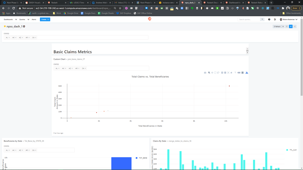The height and width of the screenshot is (170, 303).
Task: Switch to the Andrew Malin browser tab
Action: pyautogui.click(x=101, y=3)
